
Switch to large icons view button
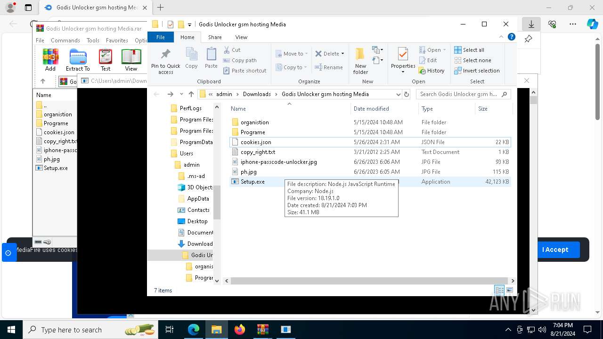pos(509,291)
